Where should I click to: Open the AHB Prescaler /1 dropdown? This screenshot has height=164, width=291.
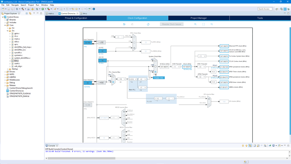pos(176,67)
